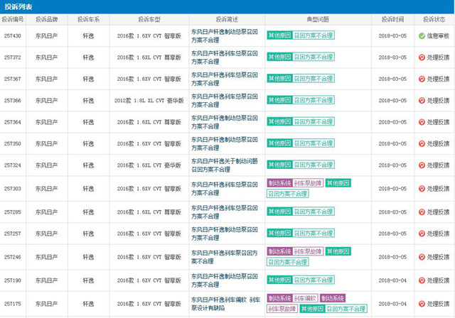Viewport: 455px width, 318px height.
Task: Click model cell in row 257285
Action: (149, 212)
